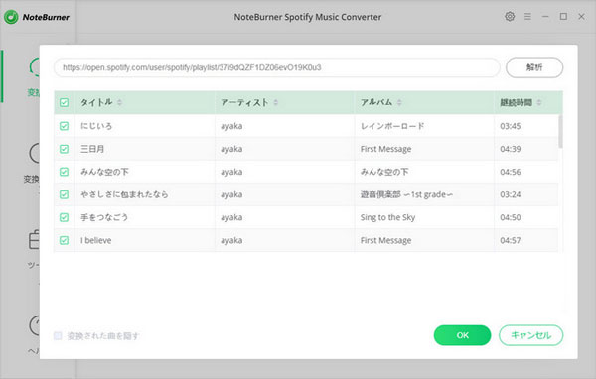Enable the hide converted songs checkbox
The height and width of the screenshot is (379, 596).
click(58, 335)
